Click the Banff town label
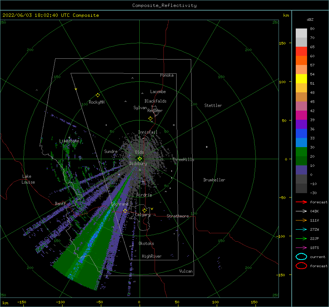This screenshot has height=307, width=329. point(60,203)
